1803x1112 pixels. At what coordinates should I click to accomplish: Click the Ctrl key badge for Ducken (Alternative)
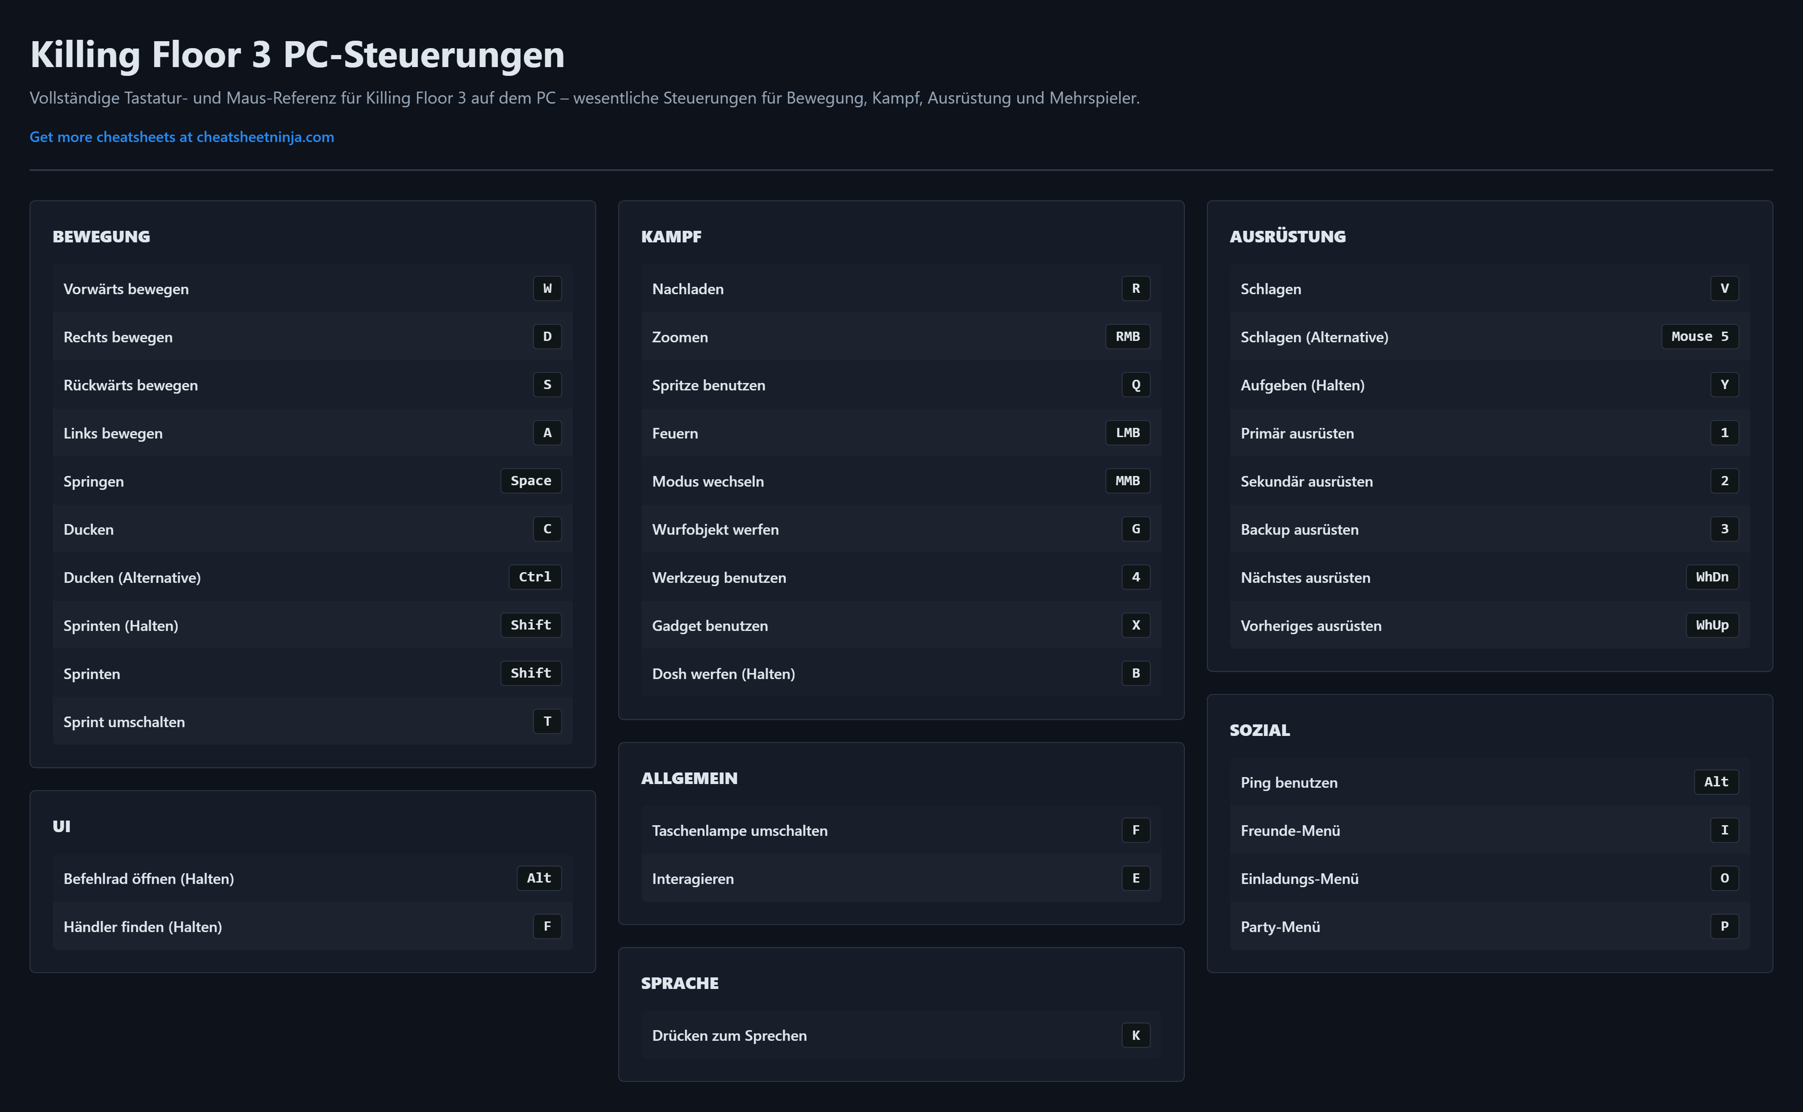click(x=534, y=577)
